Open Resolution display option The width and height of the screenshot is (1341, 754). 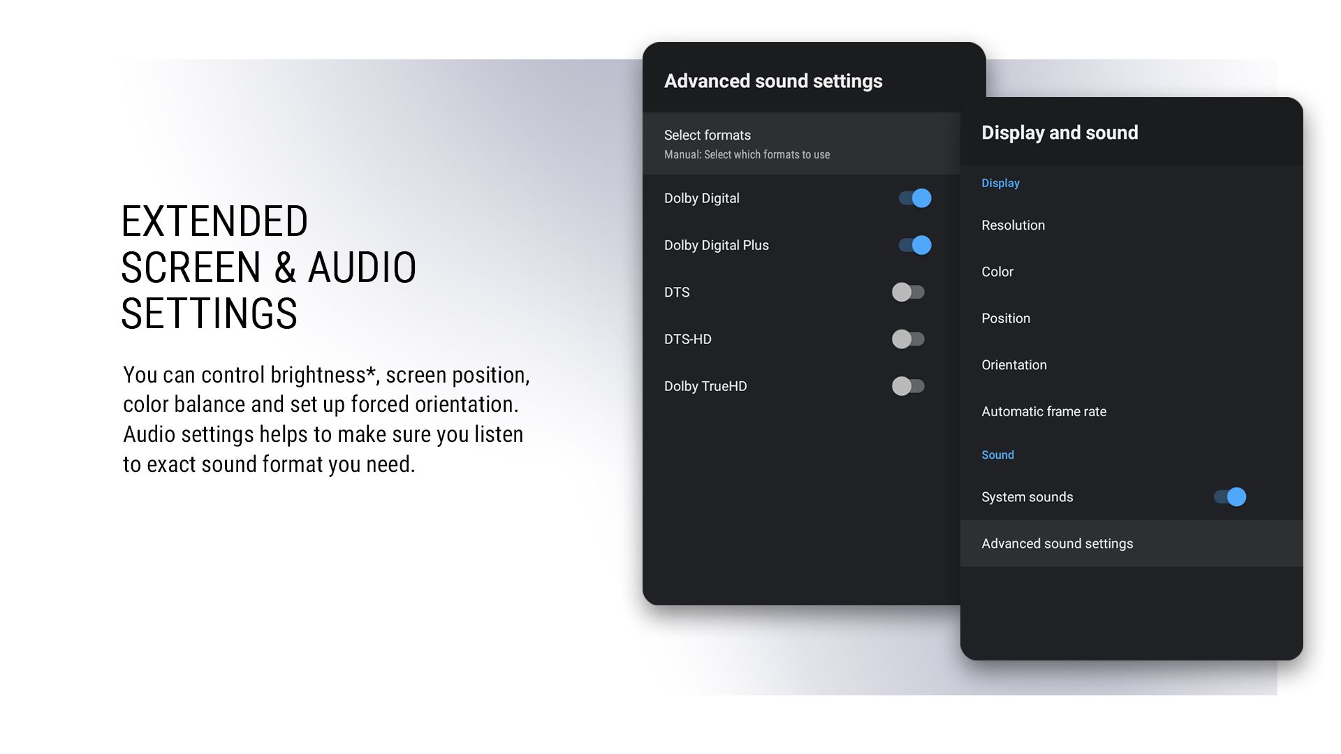pyautogui.click(x=1012, y=225)
